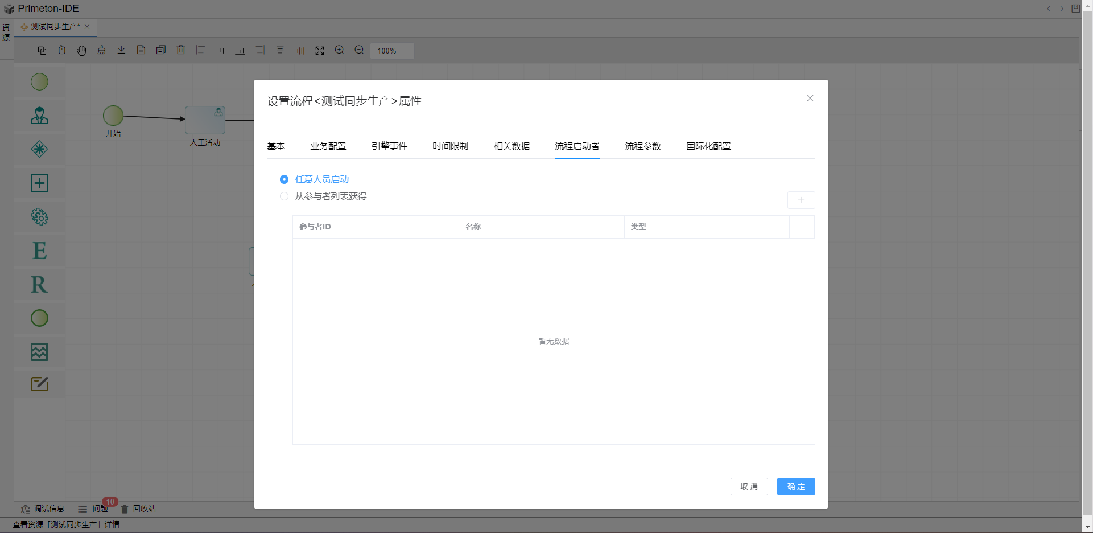Switch to the 基本 tab

point(276,146)
